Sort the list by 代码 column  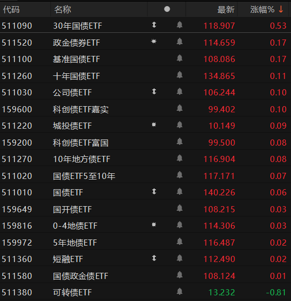11,9
